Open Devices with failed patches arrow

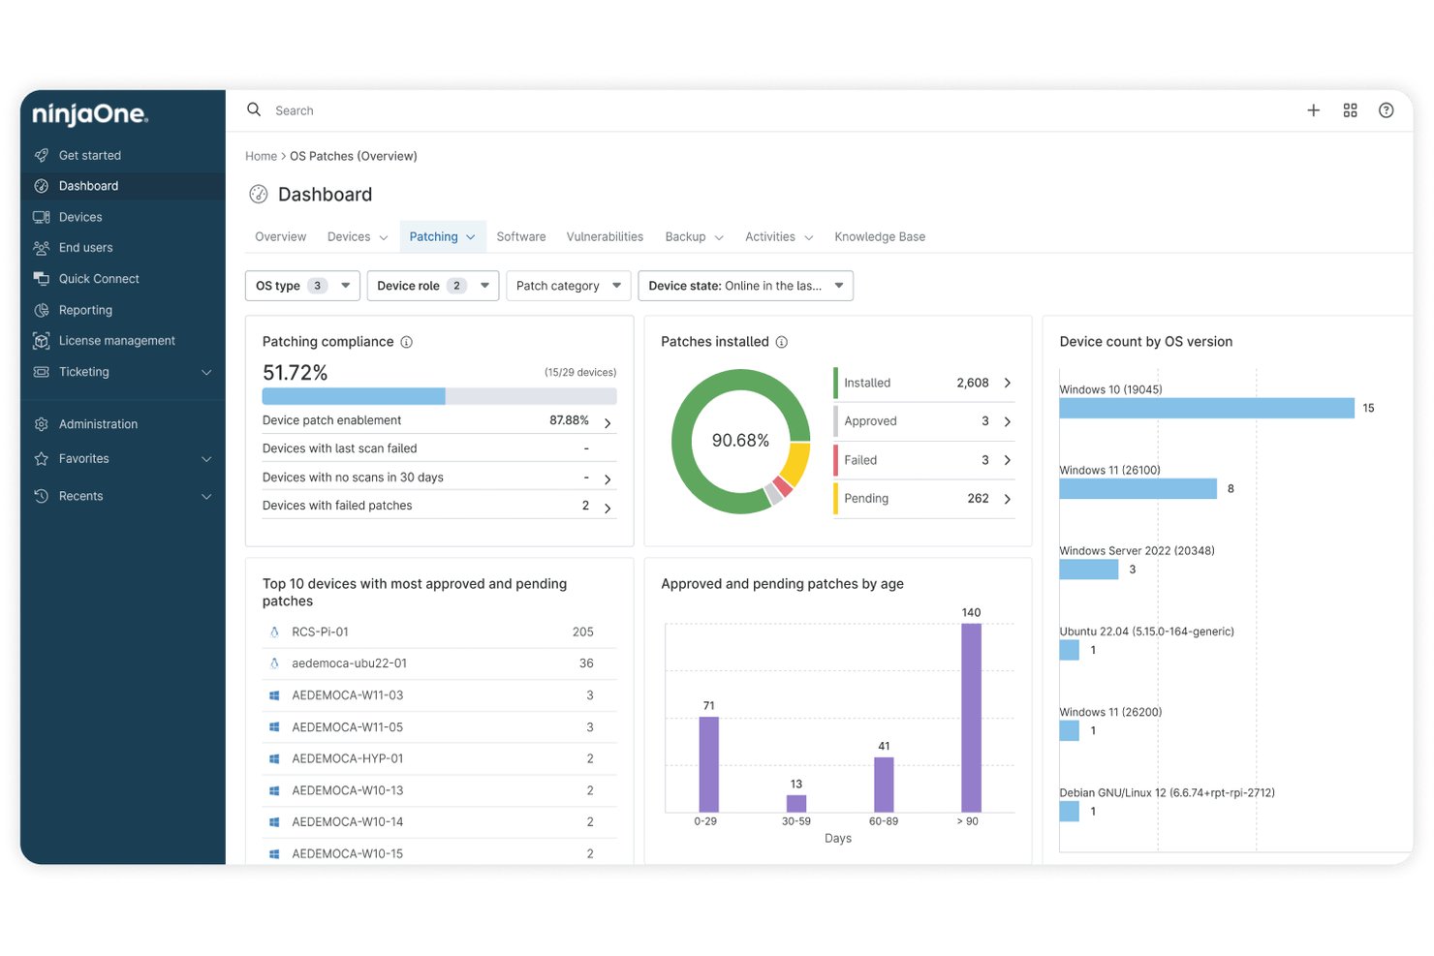point(608,508)
